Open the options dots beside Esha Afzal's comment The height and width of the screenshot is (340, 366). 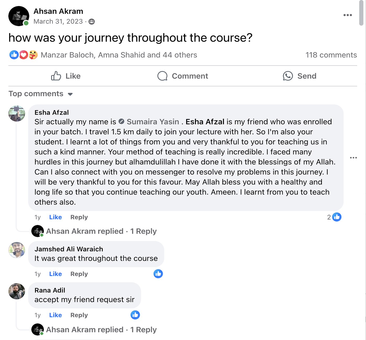[x=353, y=158]
